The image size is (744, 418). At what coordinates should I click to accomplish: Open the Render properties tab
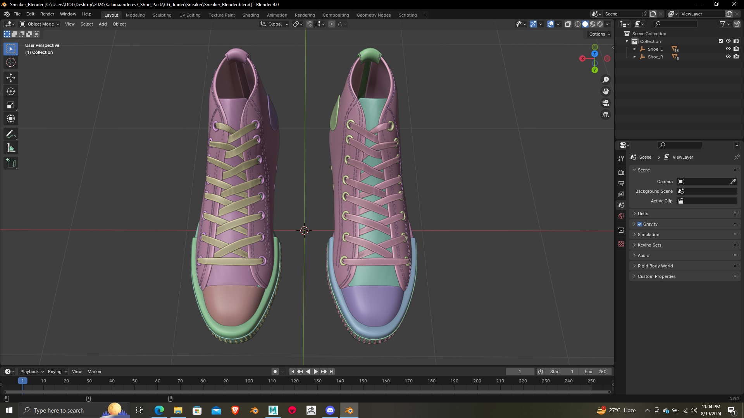[x=621, y=172]
